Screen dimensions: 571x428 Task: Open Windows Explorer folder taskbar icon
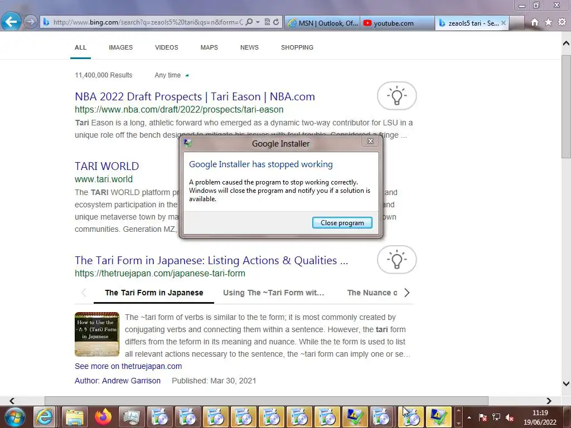tap(75, 417)
